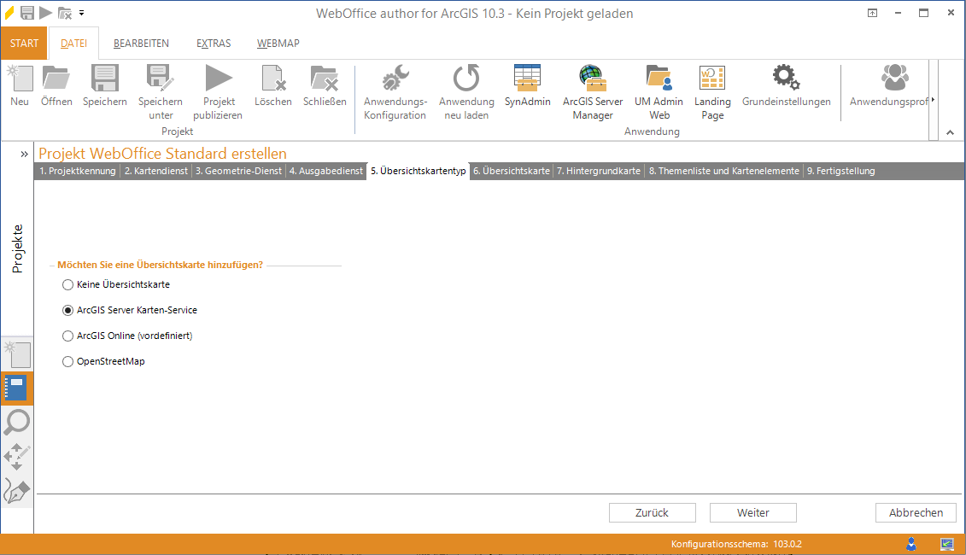
Task: Collapse the ribbon with the chevron
Action: tap(951, 132)
